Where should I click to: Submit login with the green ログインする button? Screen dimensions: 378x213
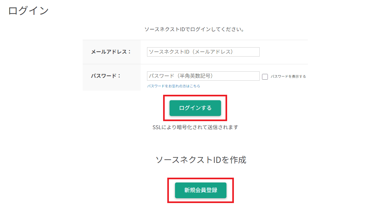pyautogui.click(x=195, y=108)
